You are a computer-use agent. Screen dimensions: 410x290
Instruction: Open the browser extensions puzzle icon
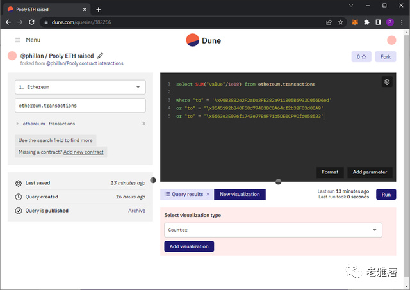[x=366, y=22]
